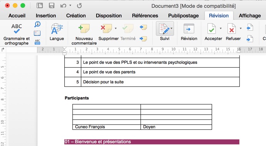Viewport: 266px width, 146px height.
Task: Jump to the previous change
Action: (x=250, y=27)
